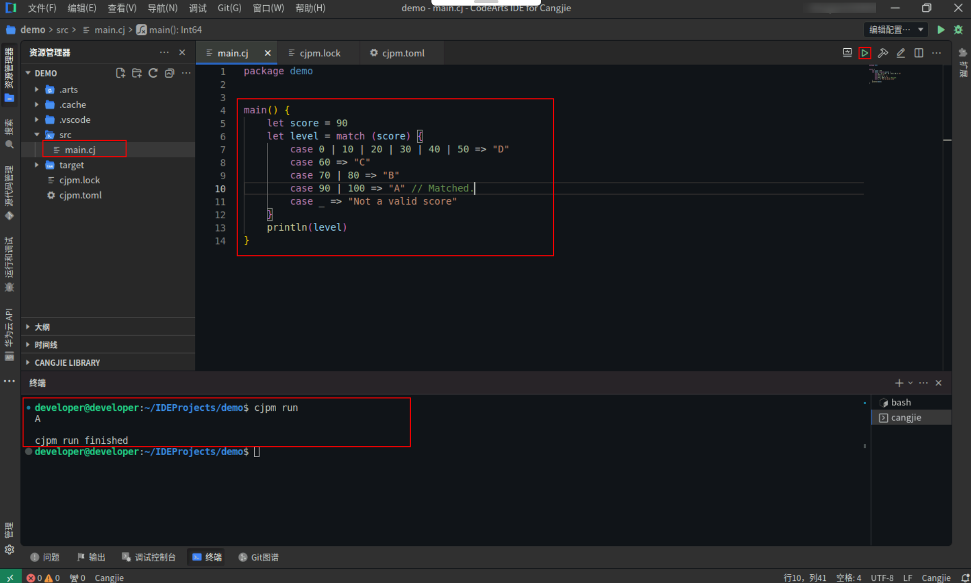Expand the CANGJIE LIBRARY section
Image resolution: width=971 pixels, height=583 pixels.
click(x=67, y=363)
